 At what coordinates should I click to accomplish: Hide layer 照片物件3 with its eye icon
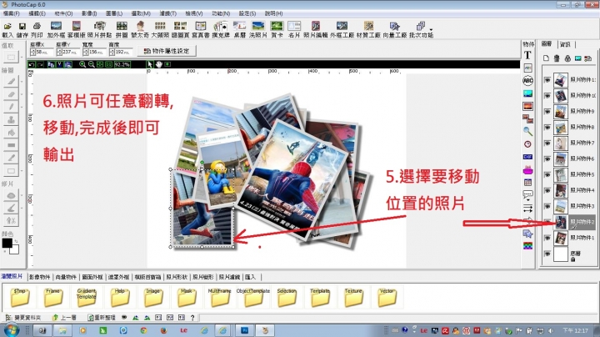click(x=547, y=206)
